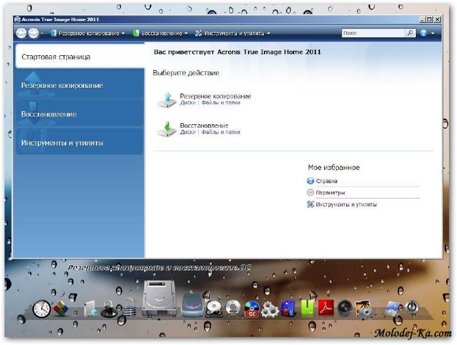The height and width of the screenshot is (345, 457).
Task: Click the magnifier search button
Action: click(410, 33)
